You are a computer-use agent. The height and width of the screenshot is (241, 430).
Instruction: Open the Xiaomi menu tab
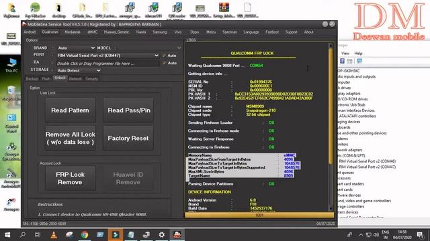click(141, 32)
